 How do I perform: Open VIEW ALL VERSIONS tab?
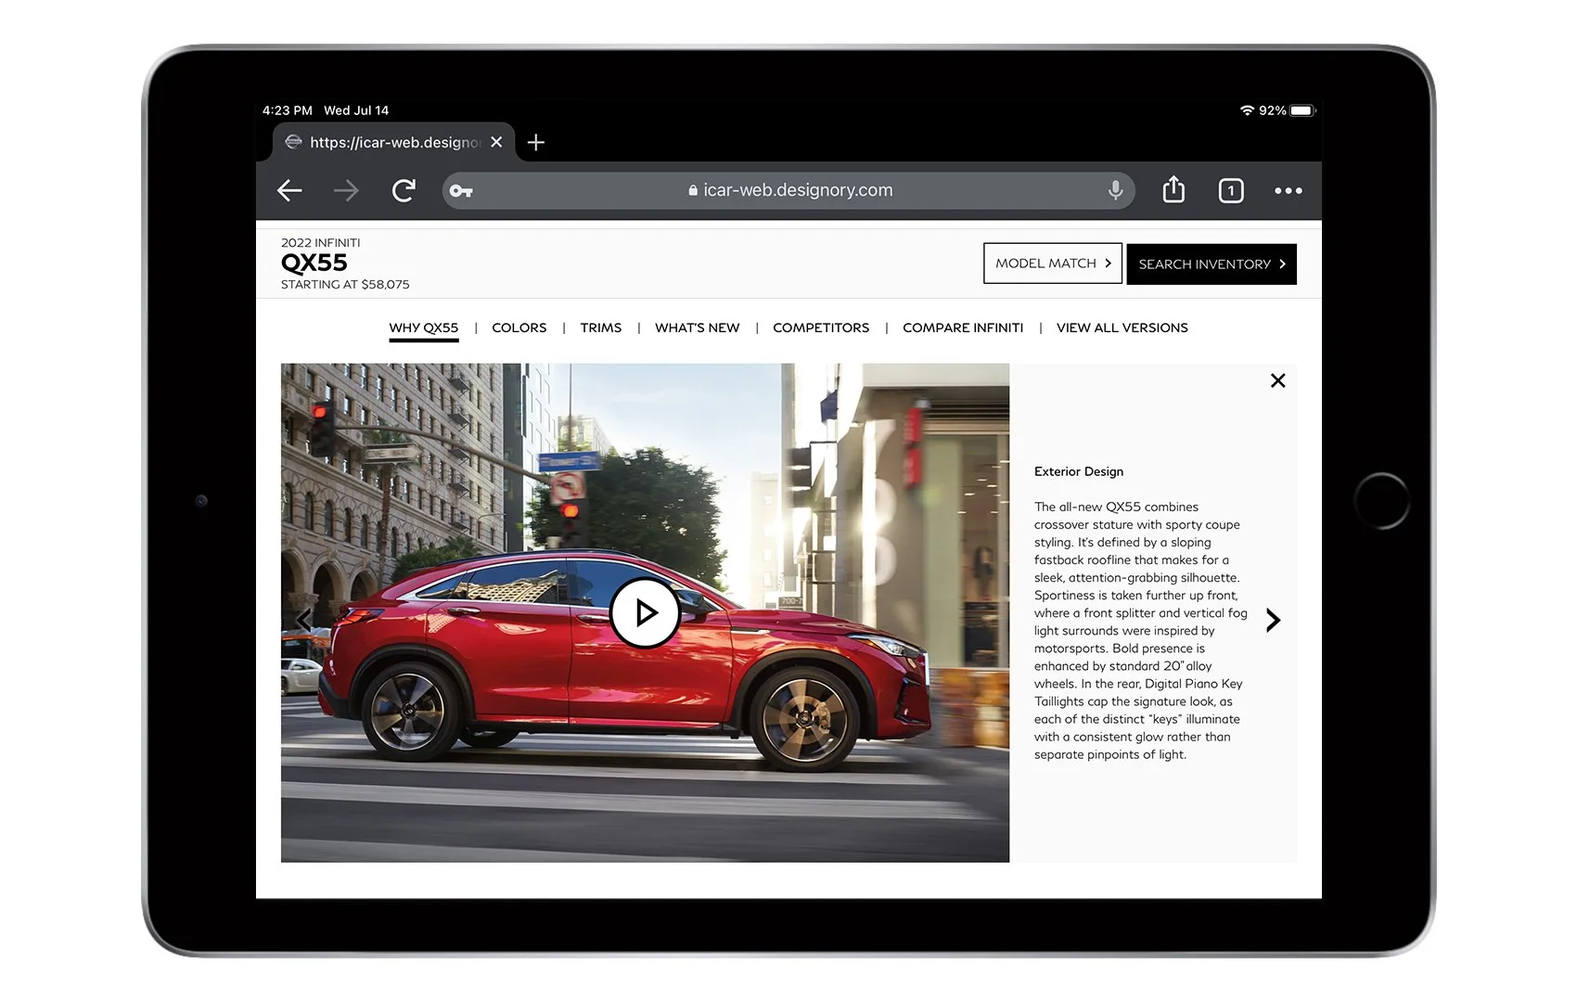(1122, 328)
